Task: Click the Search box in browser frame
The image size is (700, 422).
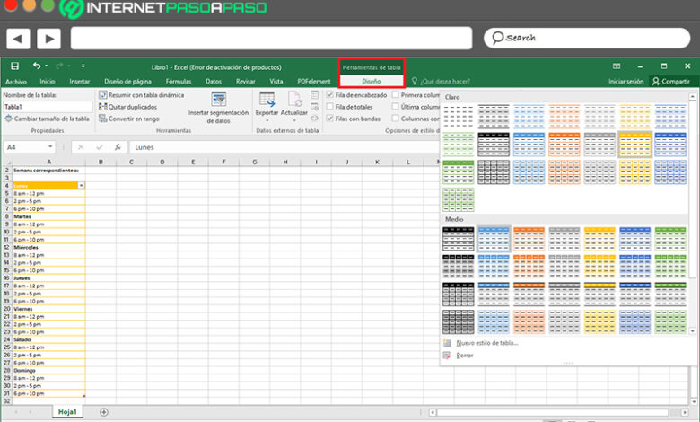Action: [587, 38]
